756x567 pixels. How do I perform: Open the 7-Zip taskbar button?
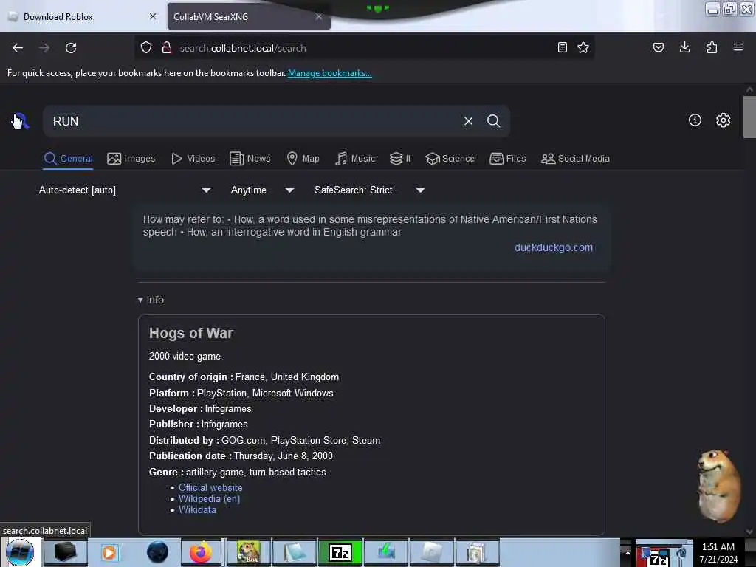coord(340,552)
